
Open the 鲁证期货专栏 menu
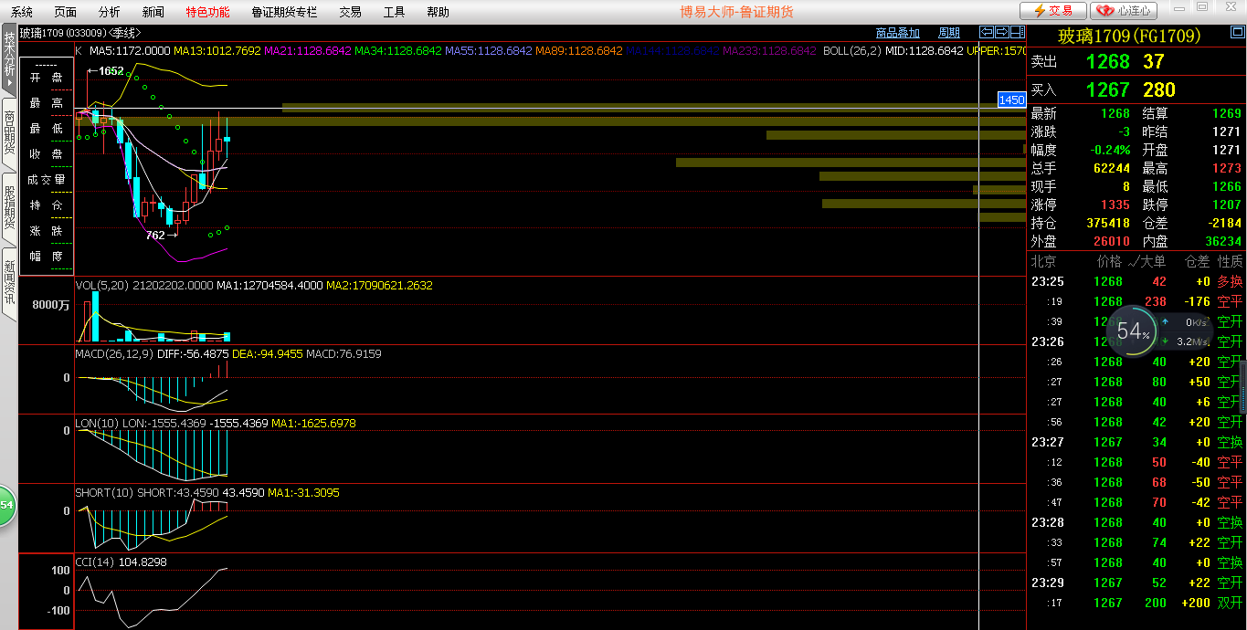click(284, 12)
